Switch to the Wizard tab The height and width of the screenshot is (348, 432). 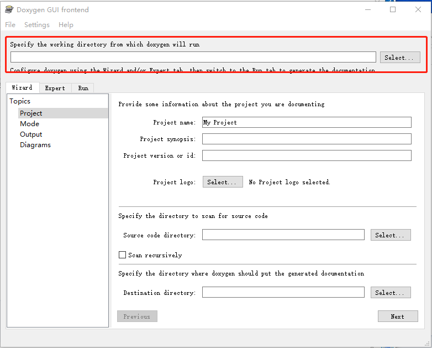(22, 87)
